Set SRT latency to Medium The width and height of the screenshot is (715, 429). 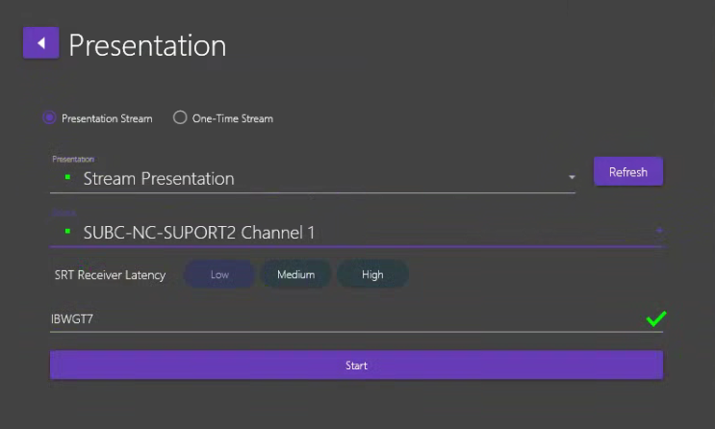[295, 275]
